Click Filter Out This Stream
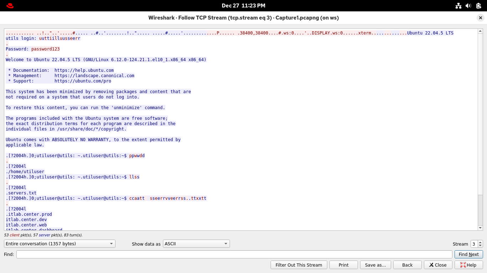Screen dimensions: 487x273 pyautogui.click(x=299, y=265)
